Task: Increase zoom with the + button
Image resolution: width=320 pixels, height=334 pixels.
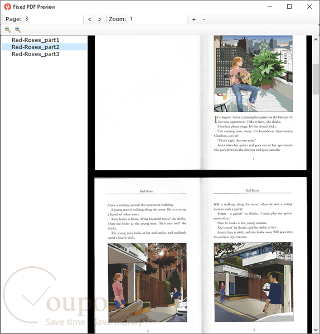Action: (x=193, y=19)
